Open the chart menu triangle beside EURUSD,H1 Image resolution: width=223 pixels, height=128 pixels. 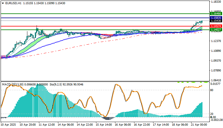(3, 3)
